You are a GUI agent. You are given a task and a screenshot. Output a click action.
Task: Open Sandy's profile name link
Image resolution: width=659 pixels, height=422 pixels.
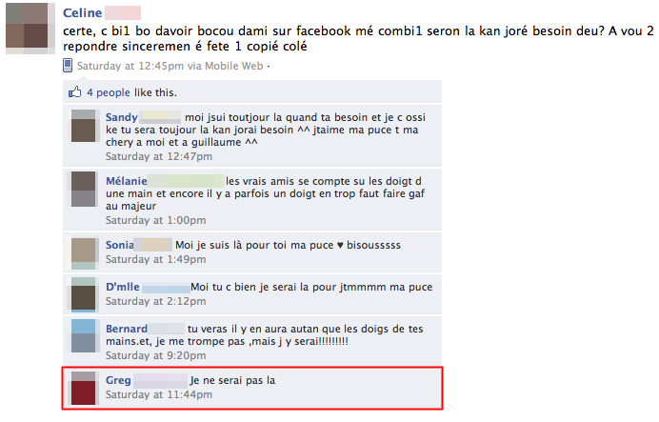pos(122,117)
